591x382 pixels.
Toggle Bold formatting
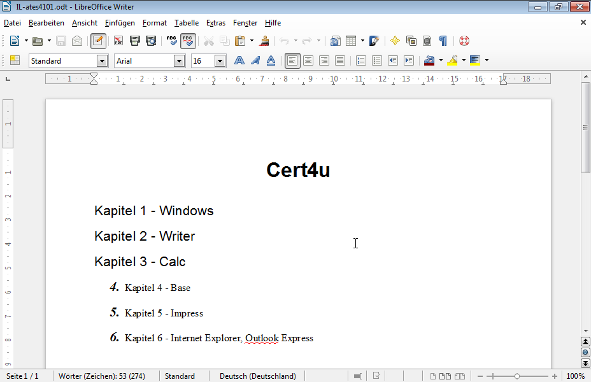pyautogui.click(x=239, y=60)
